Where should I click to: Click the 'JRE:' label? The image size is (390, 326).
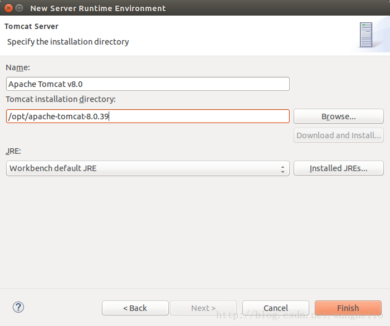coord(13,151)
